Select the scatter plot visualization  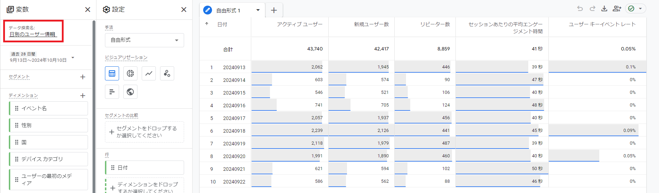[167, 73]
